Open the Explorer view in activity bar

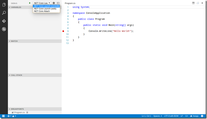[x=4, y=5]
